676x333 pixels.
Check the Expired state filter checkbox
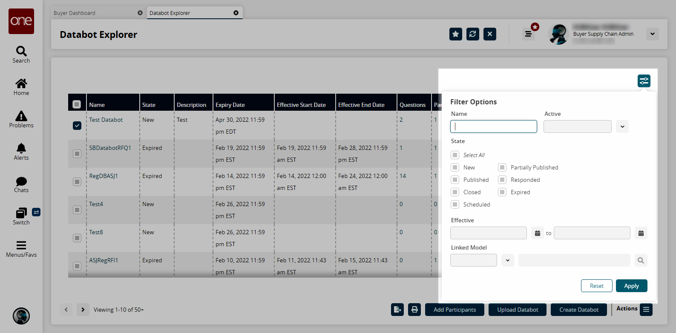click(502, 192)
